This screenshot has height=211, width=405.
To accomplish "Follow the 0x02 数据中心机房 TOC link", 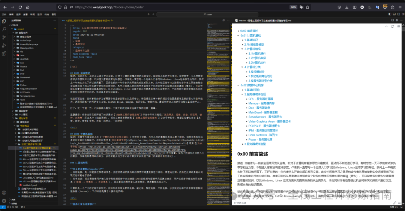I will tap(252, 85).
